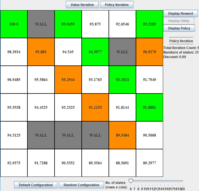The height and width of the screenshot is (191, 199).
Task: Click the orange cell showing 90.9179
Action: (x=150, y=52)
